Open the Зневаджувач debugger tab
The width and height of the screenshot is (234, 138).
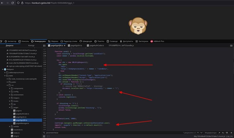[39, 41]
